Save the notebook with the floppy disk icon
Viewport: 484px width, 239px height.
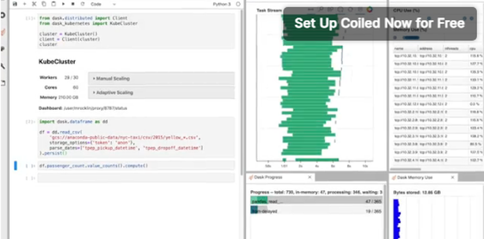15,4
